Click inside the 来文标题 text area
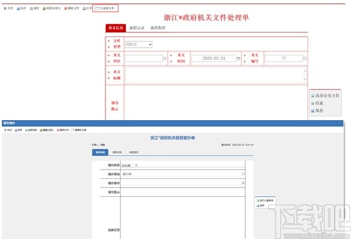This screenshot has height=239, width=352. click(214, 76)
